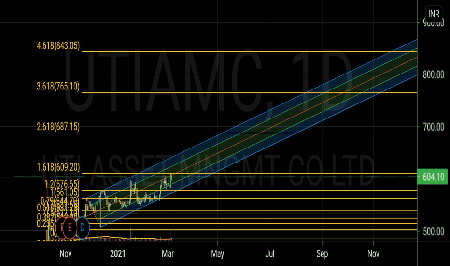Click the 3.618(765.10) Fibonacci level label
The height and width of the screenshot is (266, 450).
(58, 86)
